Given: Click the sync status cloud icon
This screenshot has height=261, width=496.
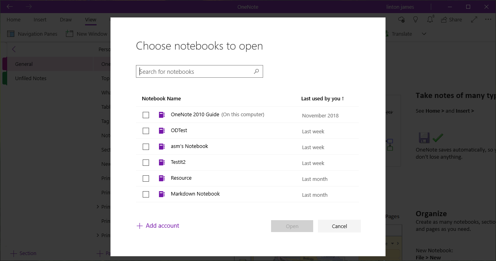Looking at the screenshot, I should coord(401,19).
